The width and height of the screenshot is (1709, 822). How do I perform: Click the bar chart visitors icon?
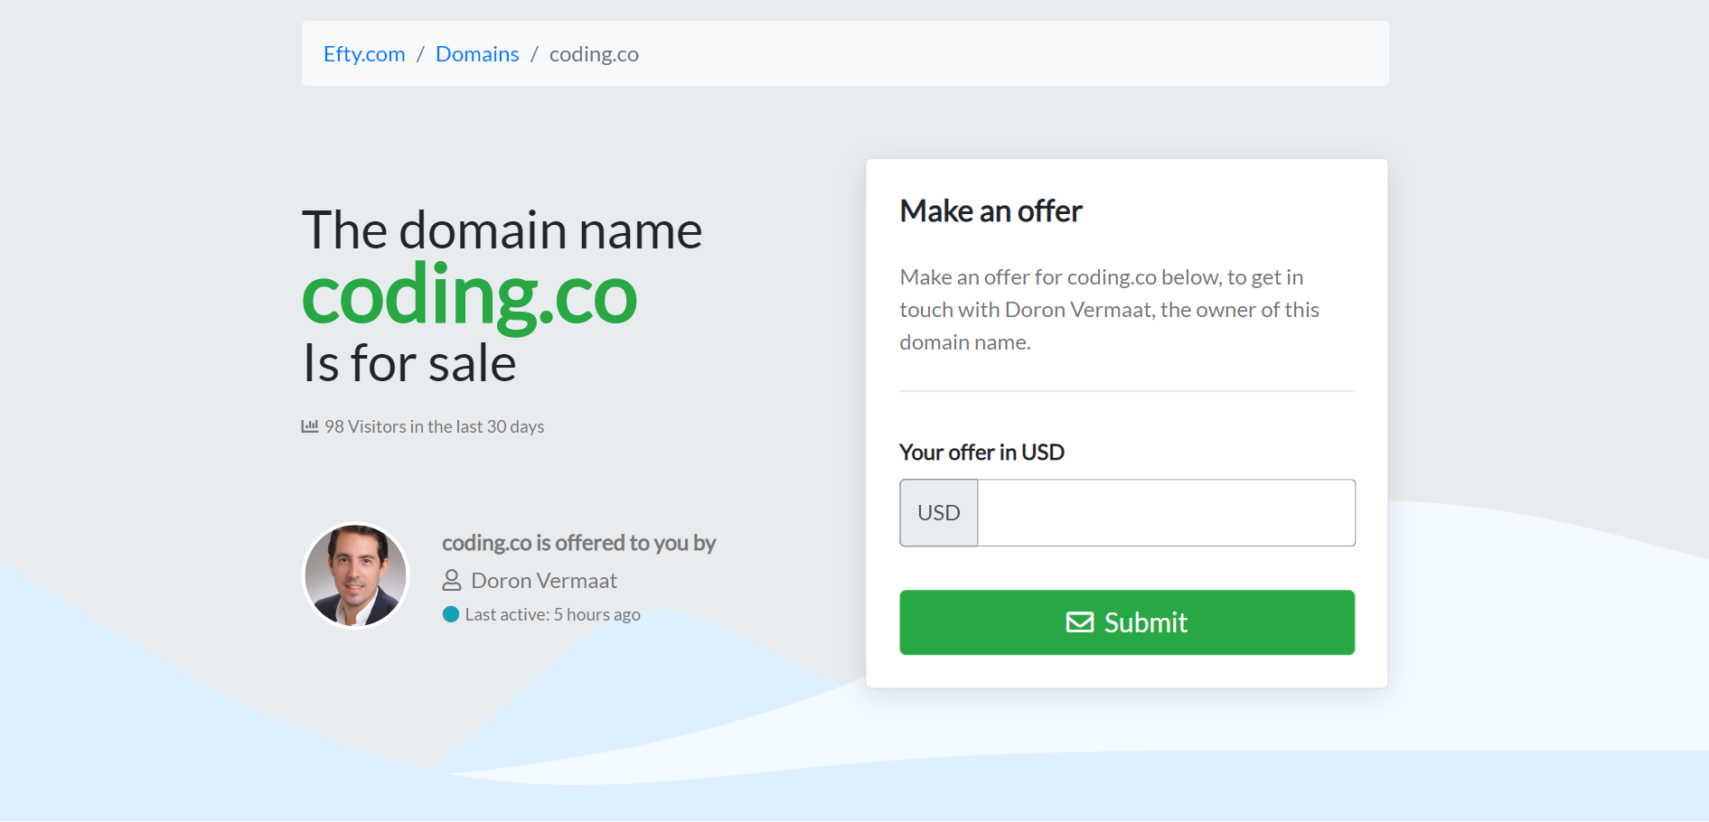309,425
